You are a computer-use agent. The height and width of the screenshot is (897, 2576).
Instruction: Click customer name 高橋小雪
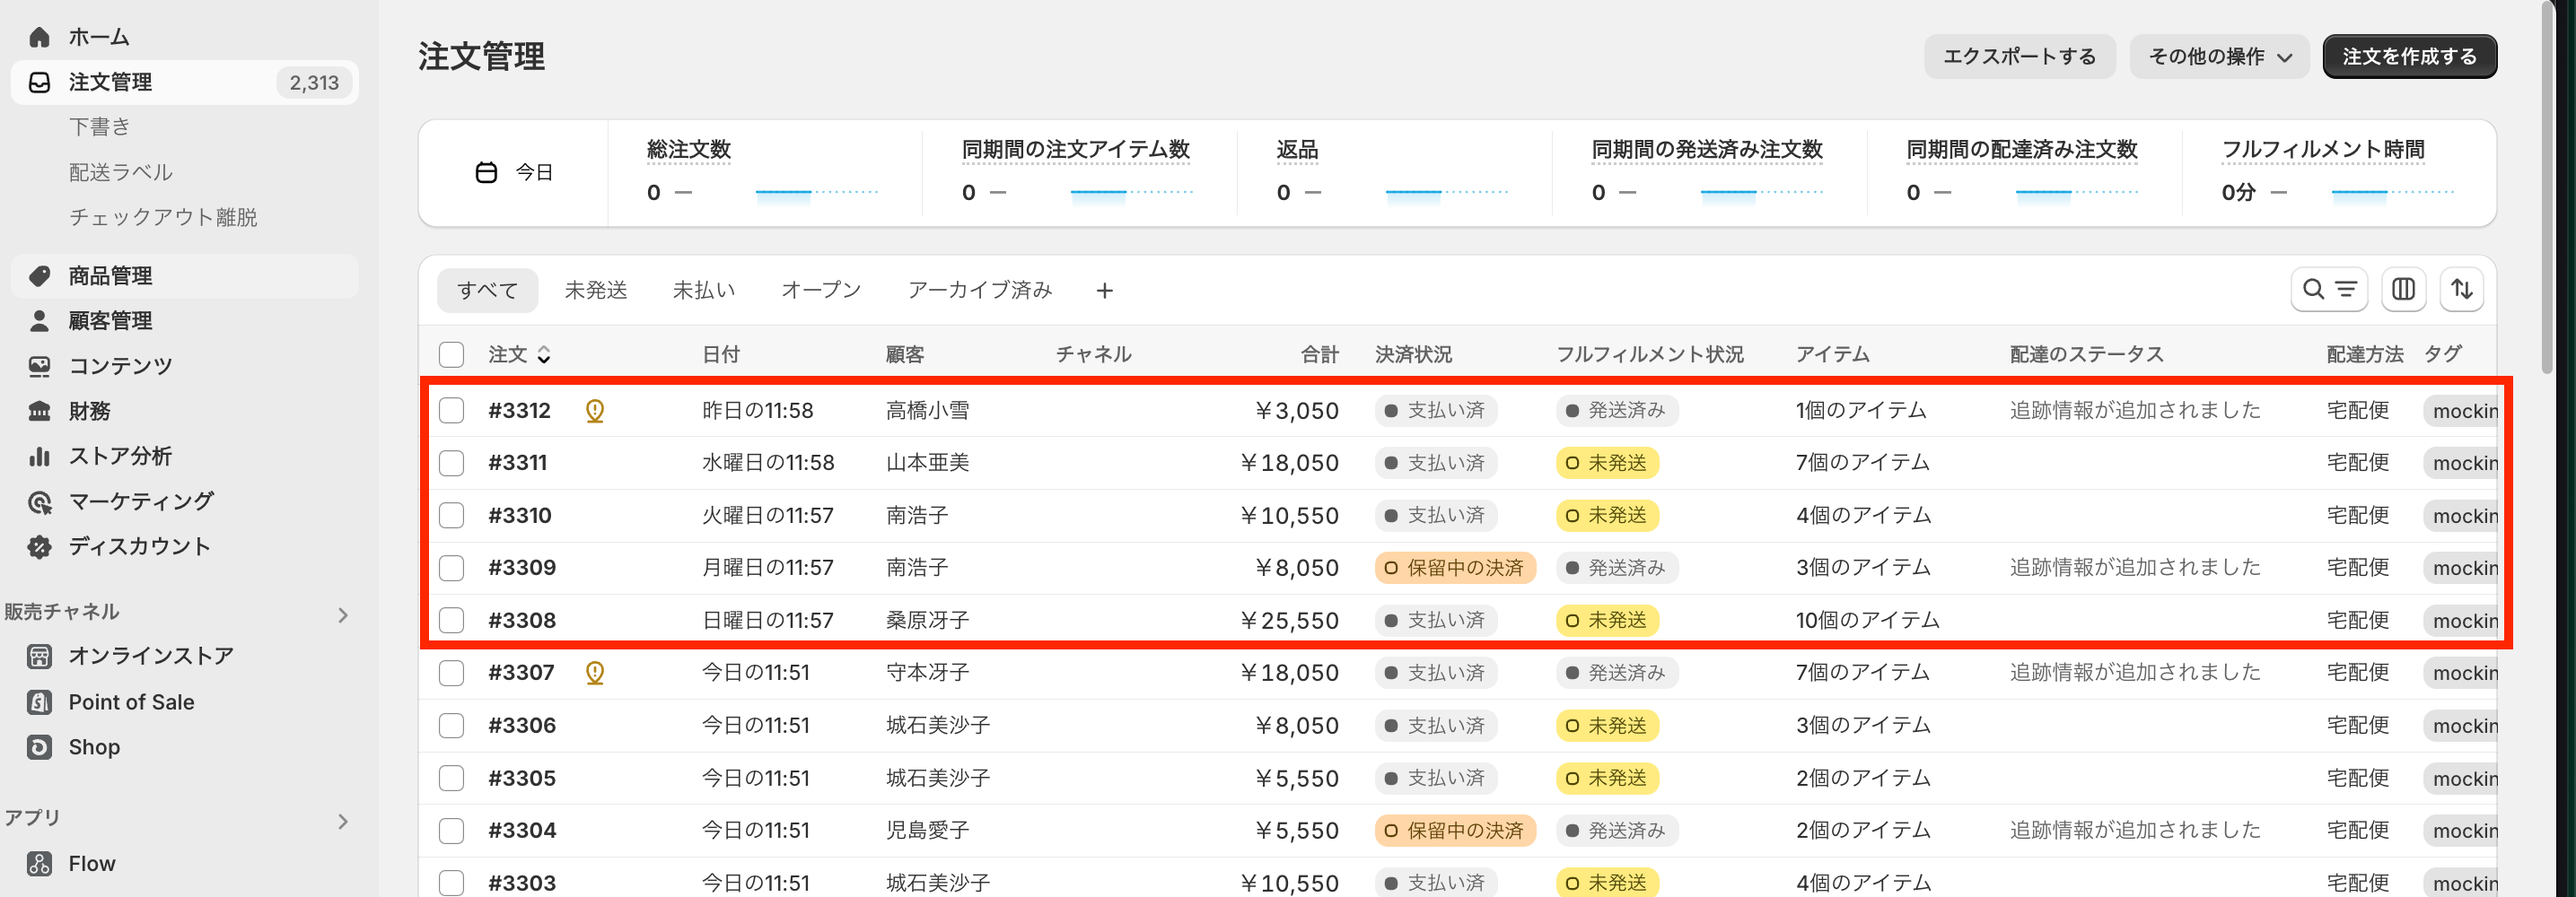point(927,411)
